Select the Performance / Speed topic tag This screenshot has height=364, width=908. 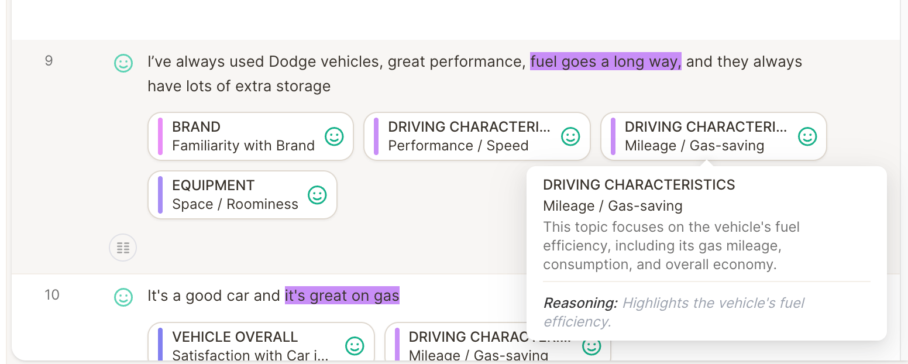tap(477, 136)
